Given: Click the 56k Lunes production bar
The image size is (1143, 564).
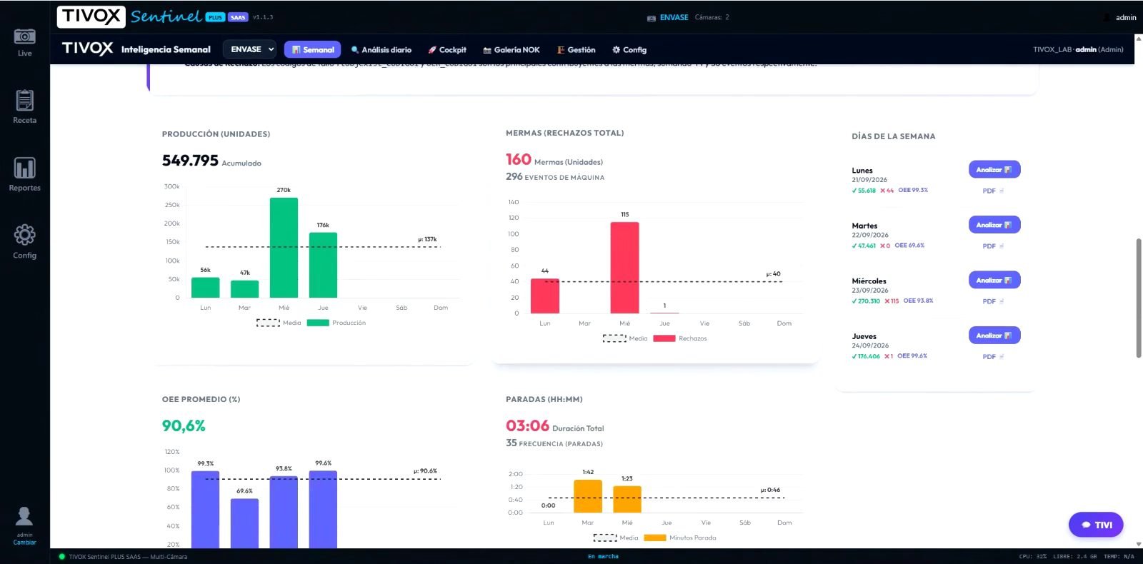Looking at the screenshot, I should point(206,287).
